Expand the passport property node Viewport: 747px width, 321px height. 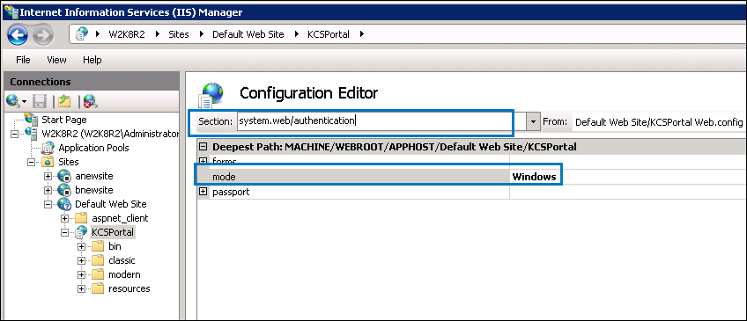click(x=203, y=192)
